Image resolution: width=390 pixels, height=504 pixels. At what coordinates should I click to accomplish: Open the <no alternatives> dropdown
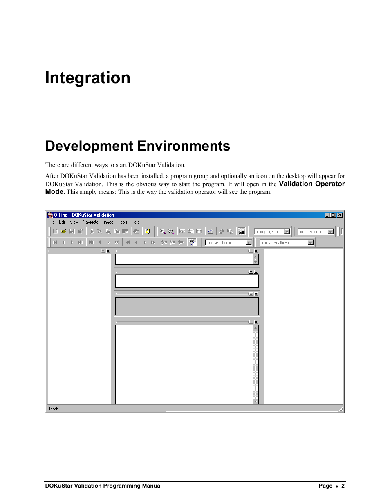click(x=311, y=243)
